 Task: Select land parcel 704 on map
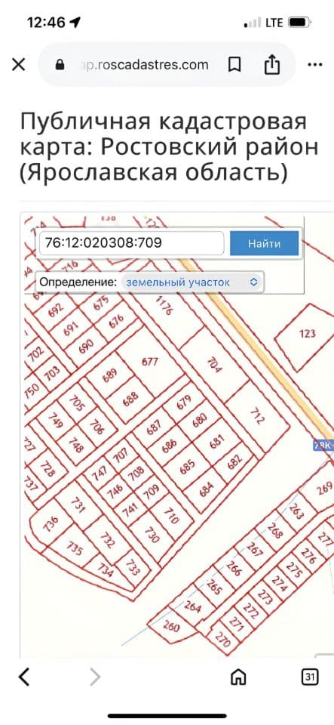tap(215, 365)
